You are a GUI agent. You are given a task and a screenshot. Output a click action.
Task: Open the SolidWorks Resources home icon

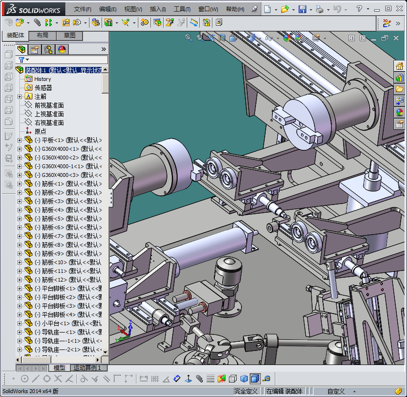pos(399,66)
